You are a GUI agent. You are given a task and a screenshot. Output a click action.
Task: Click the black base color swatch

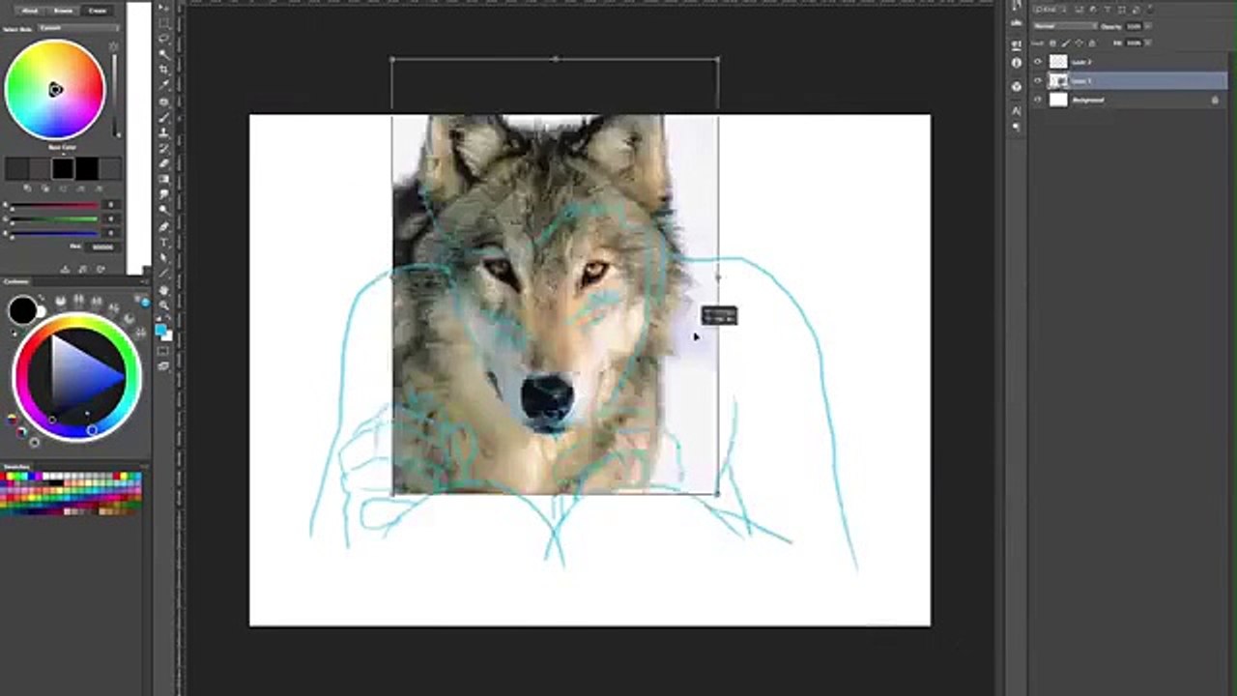(63, 168)
